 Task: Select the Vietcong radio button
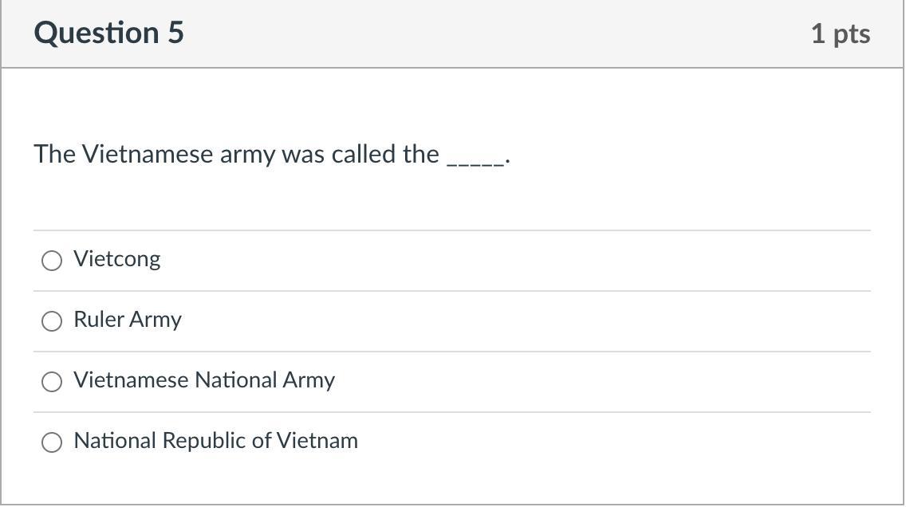pyautogui.click(x=52, y=261)
